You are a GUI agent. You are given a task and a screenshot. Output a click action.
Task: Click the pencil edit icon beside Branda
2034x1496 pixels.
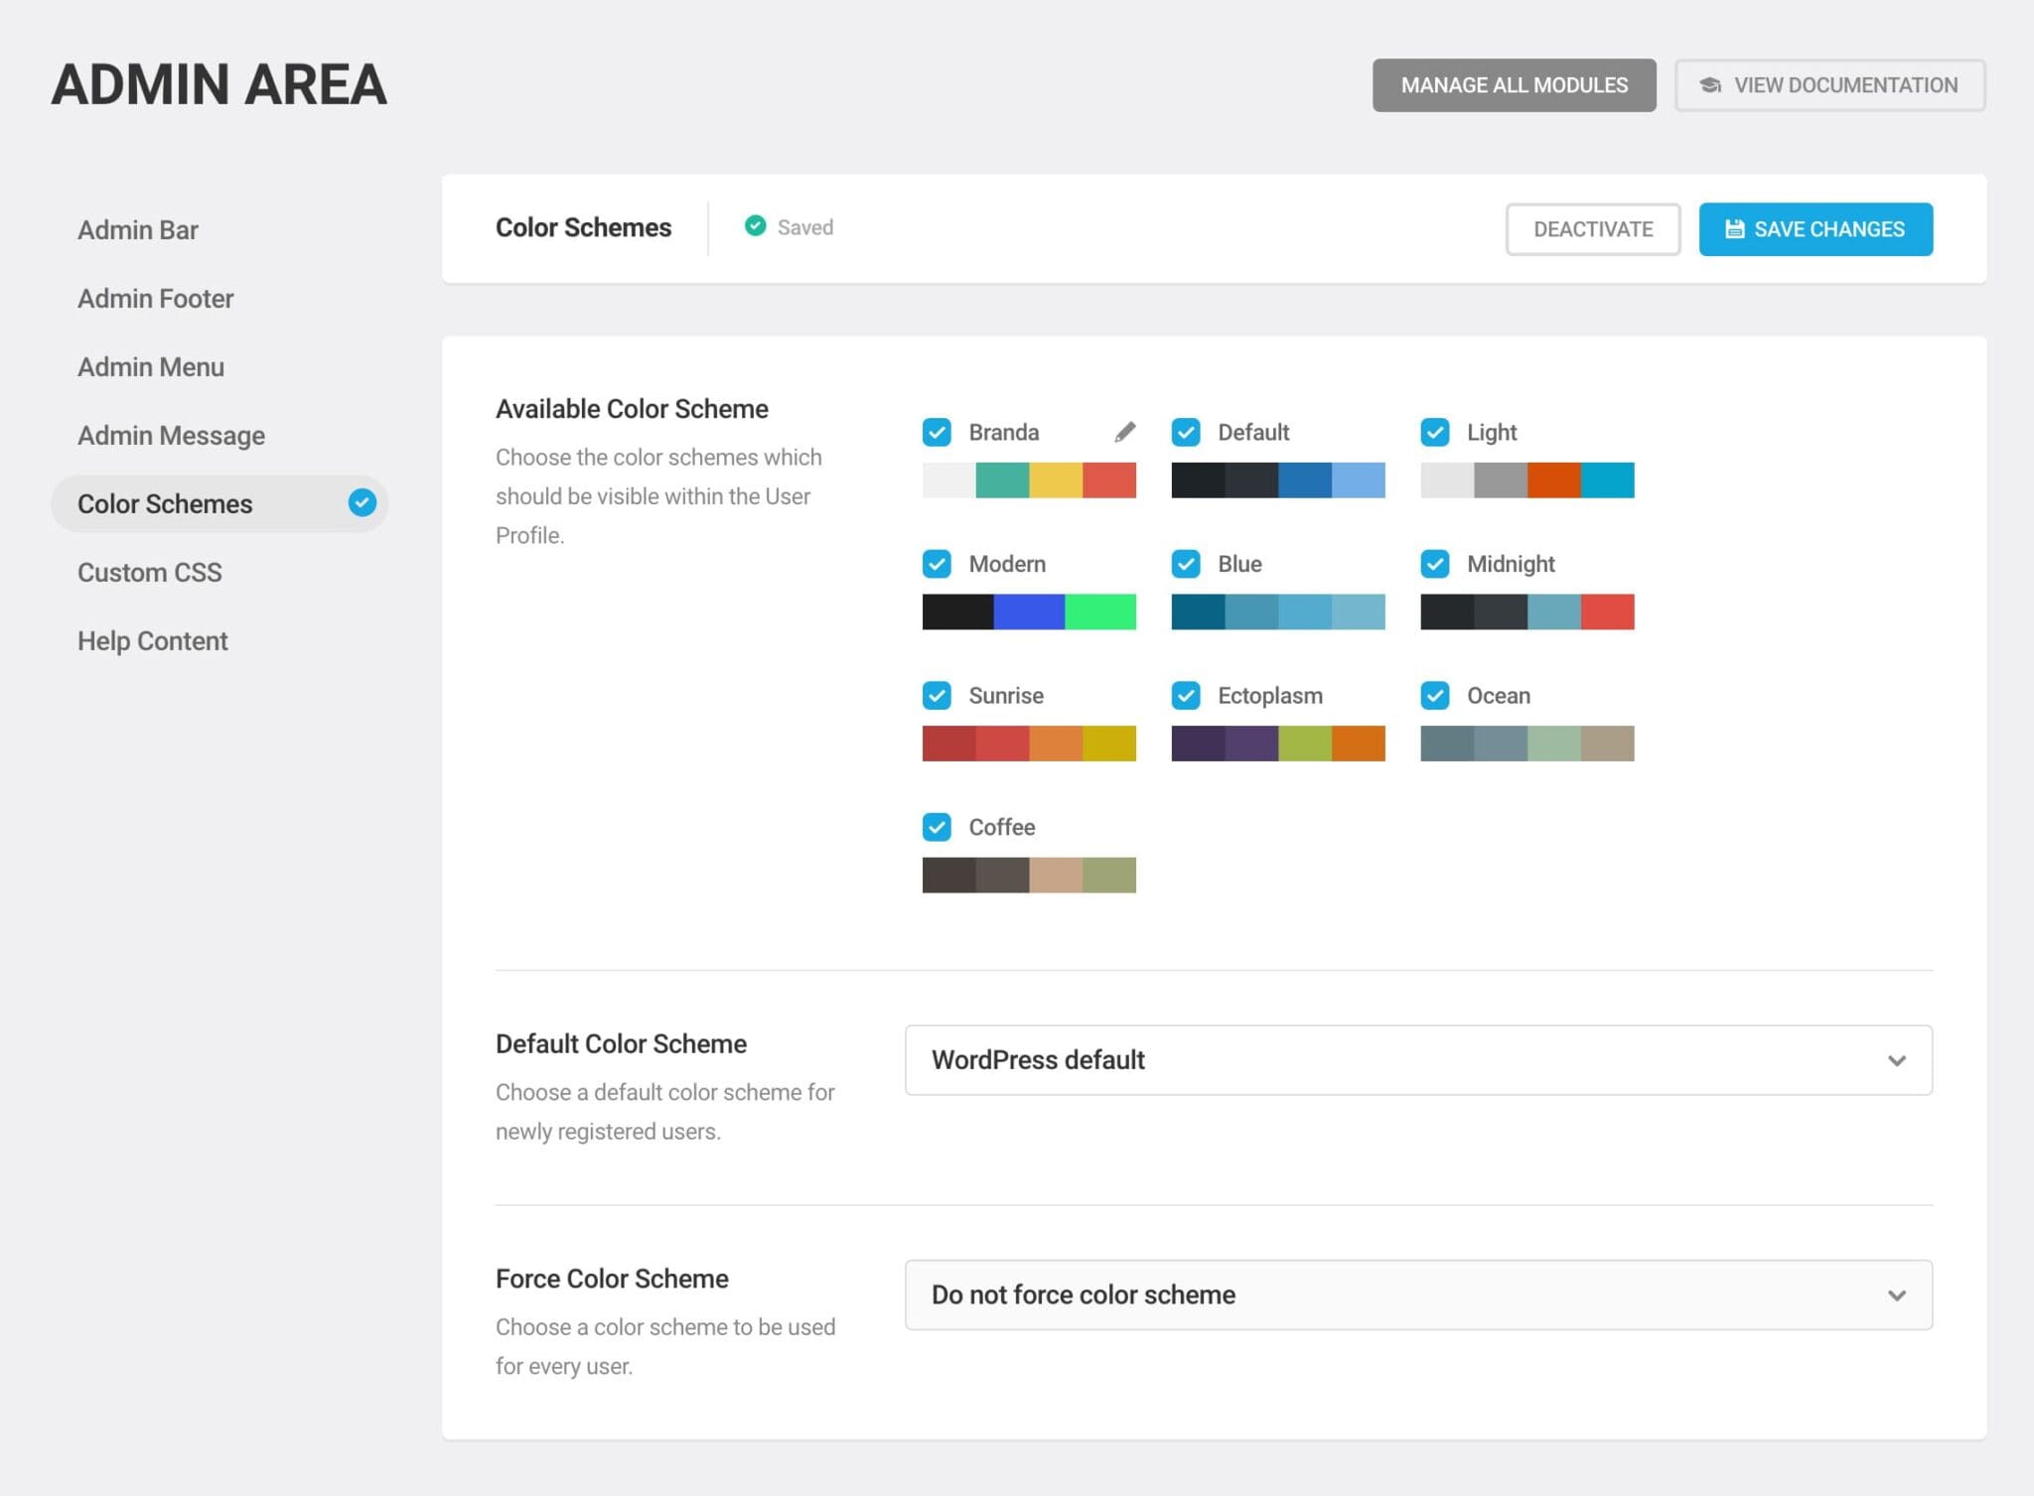tap(1124, 432)
